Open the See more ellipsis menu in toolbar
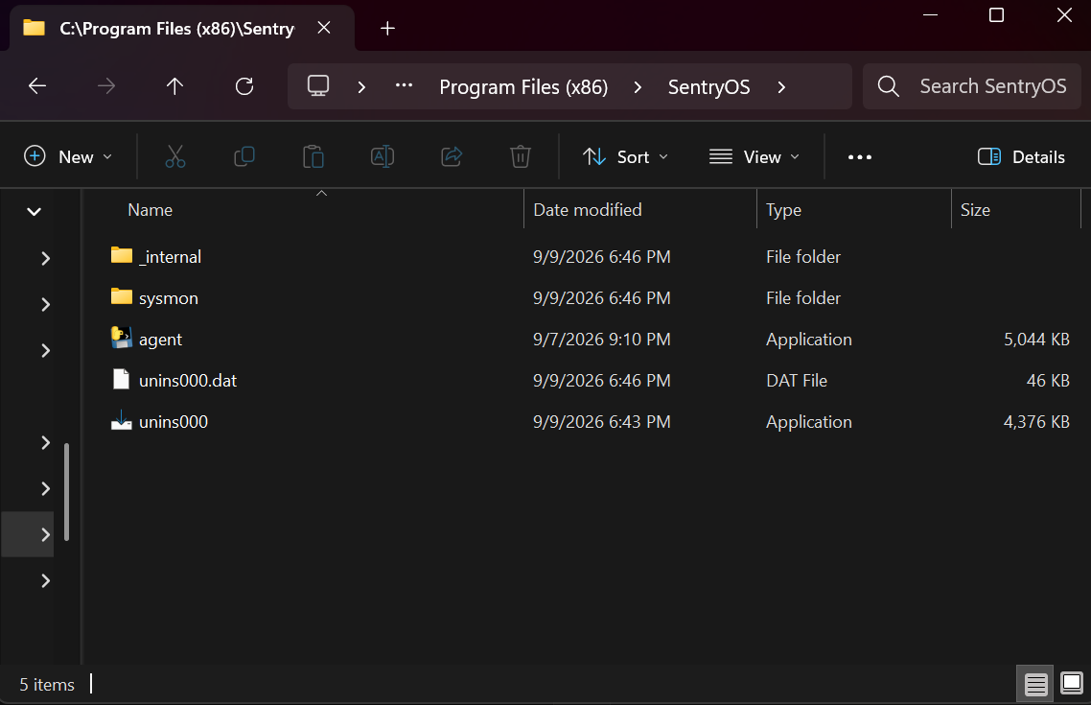The height and width of the screenshot is (705, 1091). click(x=860, y=157)
